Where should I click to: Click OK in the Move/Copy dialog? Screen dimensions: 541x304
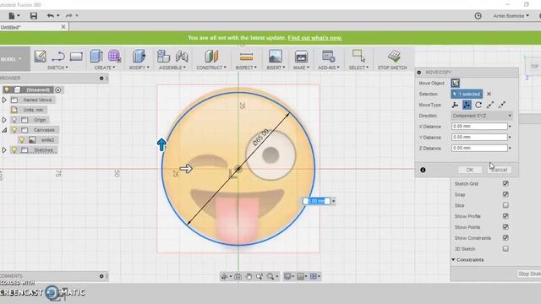[x=470, y=170]
